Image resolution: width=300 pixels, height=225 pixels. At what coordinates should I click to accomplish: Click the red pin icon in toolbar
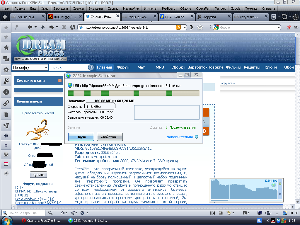click(289, 27)
